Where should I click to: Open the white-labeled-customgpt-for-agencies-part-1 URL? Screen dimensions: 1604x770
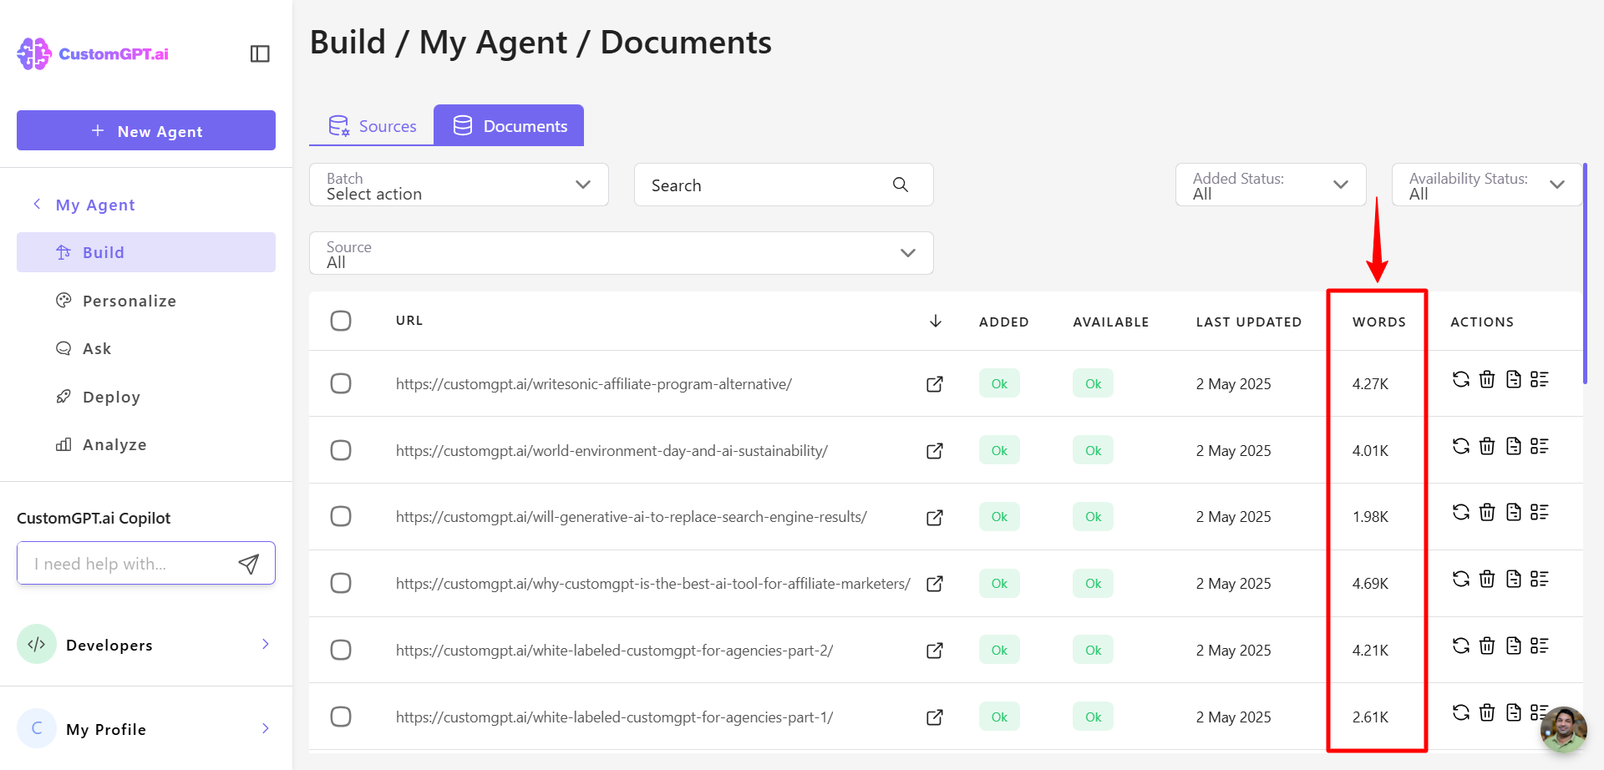[x=615, y=717]
